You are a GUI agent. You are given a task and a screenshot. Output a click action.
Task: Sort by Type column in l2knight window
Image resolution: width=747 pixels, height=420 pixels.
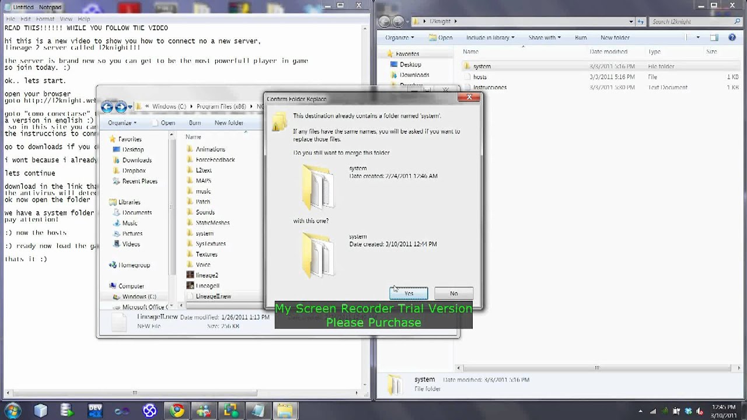[654, 52]
